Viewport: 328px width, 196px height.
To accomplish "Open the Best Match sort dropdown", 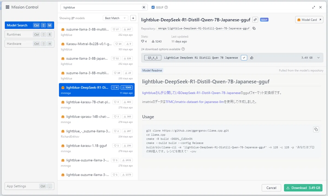I will pos(115,18).
